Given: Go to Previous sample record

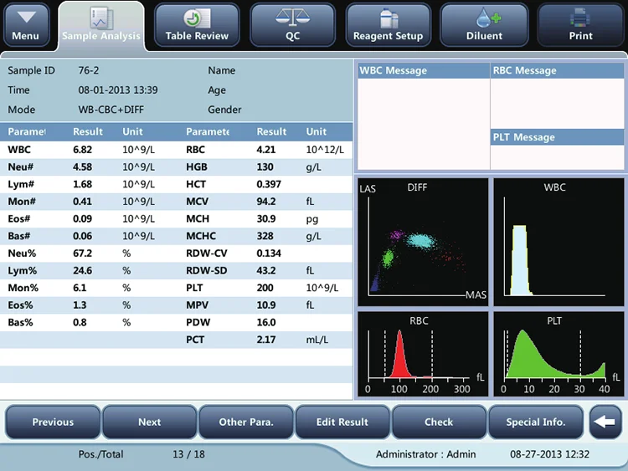Looking at the screenshot, I should [53, 422].
